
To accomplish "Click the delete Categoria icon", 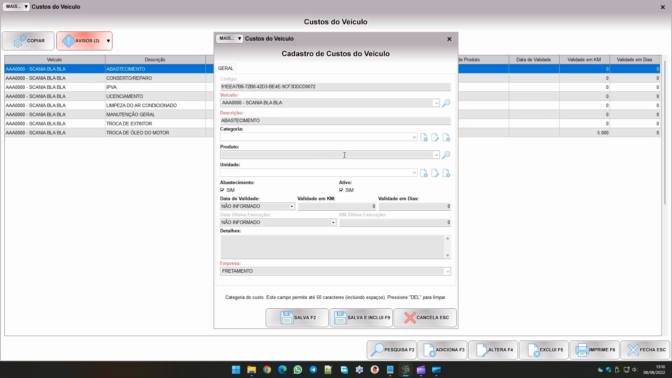I will 446,138.
